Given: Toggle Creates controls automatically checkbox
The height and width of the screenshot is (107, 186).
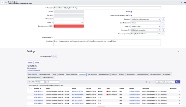Looking at the screenshot, I should [x=131, y=15].
